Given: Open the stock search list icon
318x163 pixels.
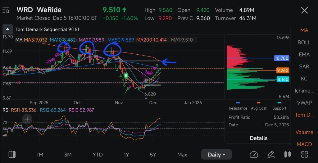Looking at the screenshot, I should 6,10.
